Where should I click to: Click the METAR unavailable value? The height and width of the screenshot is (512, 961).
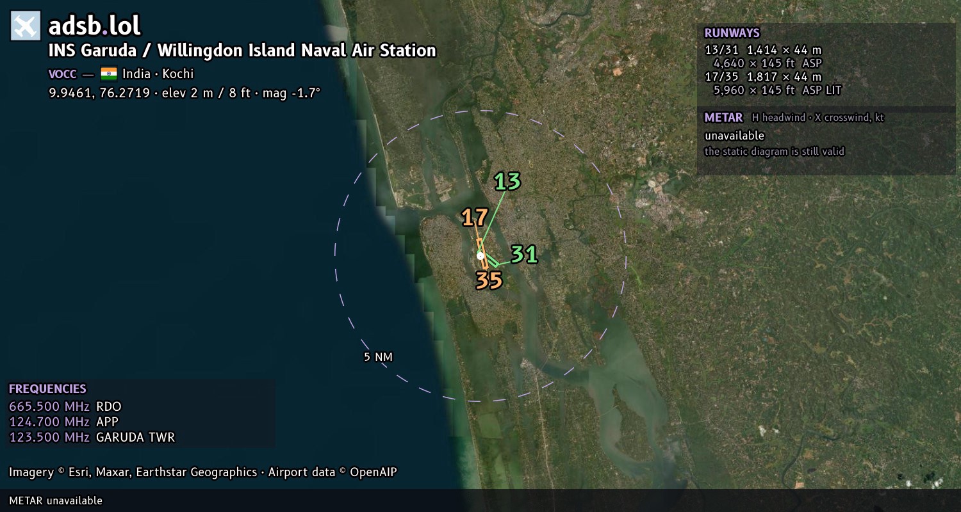click(x=734, y=136)
